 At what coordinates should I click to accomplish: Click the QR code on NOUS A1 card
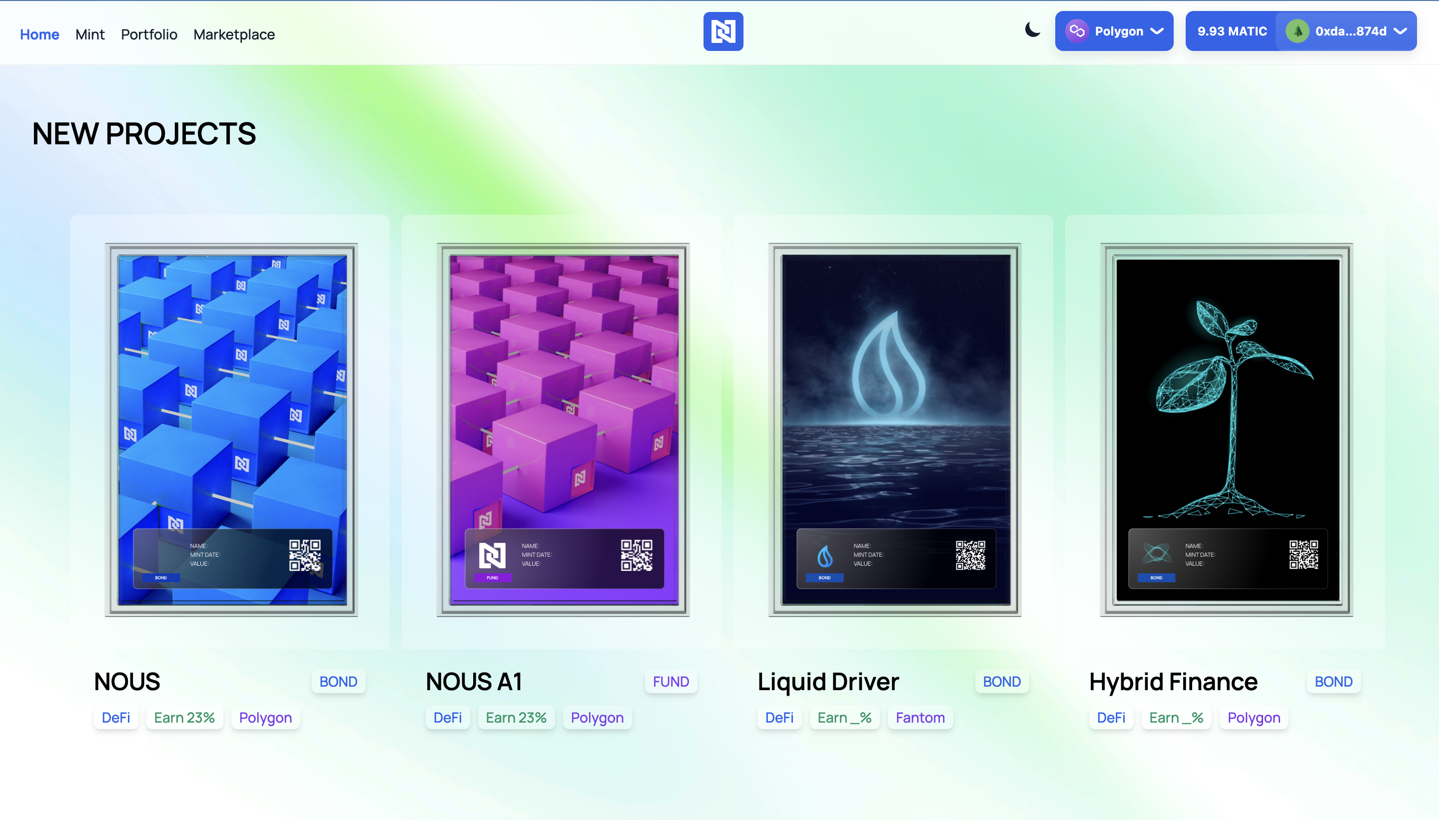click(636, 555)
